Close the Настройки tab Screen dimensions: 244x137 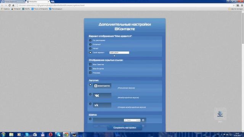pyautogui.click(x=48, y=2)
